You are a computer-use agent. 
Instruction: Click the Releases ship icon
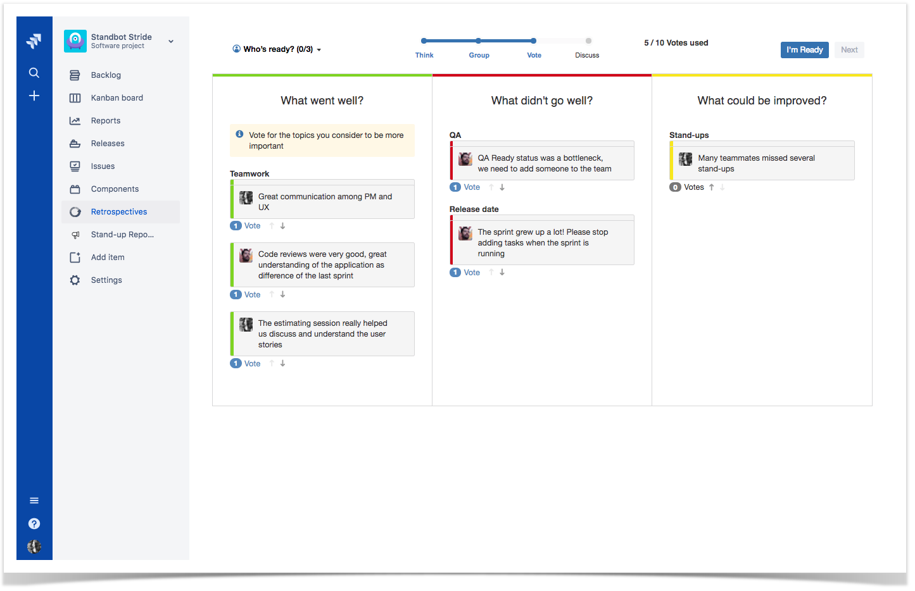(x=75, y=144)
